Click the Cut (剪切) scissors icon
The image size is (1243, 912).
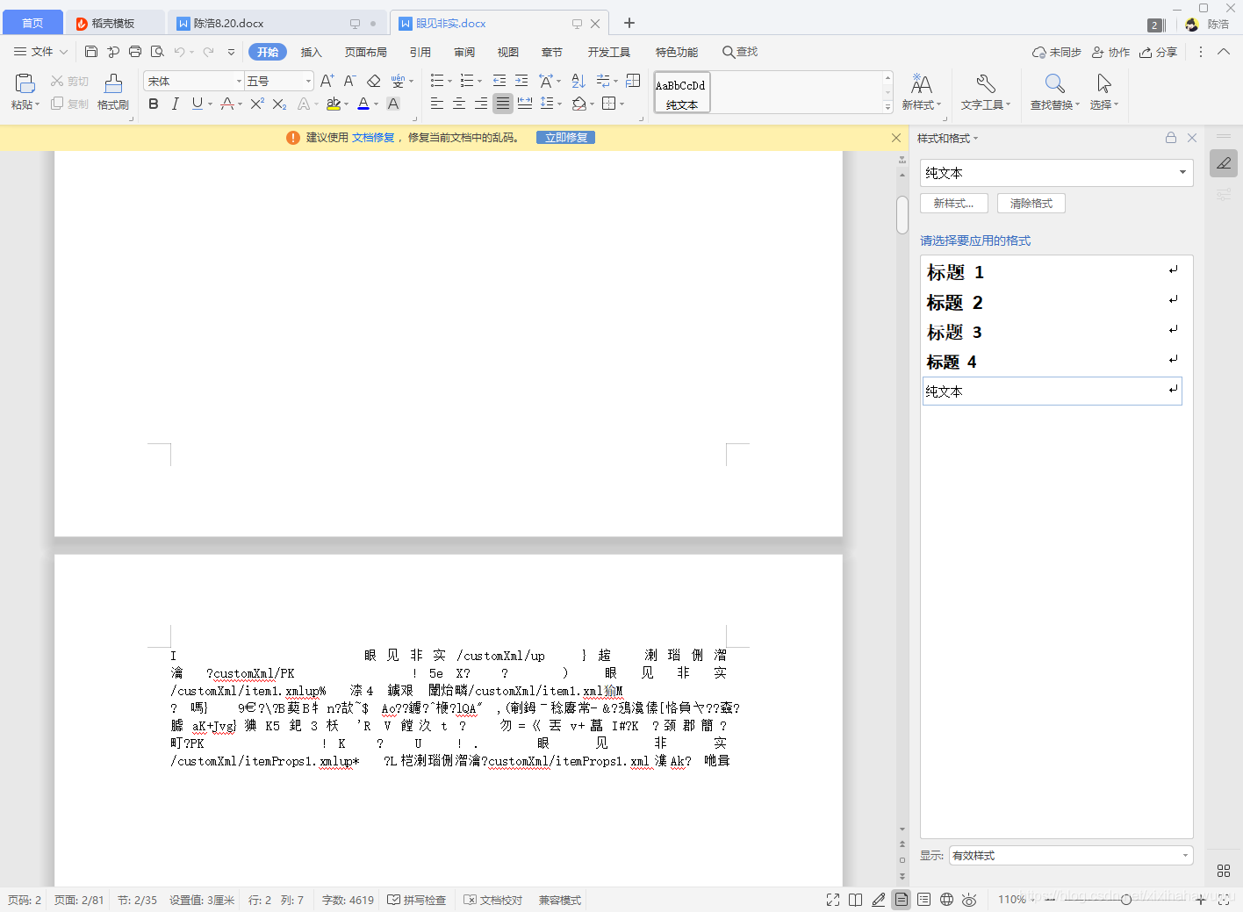[x=57, y=81]
